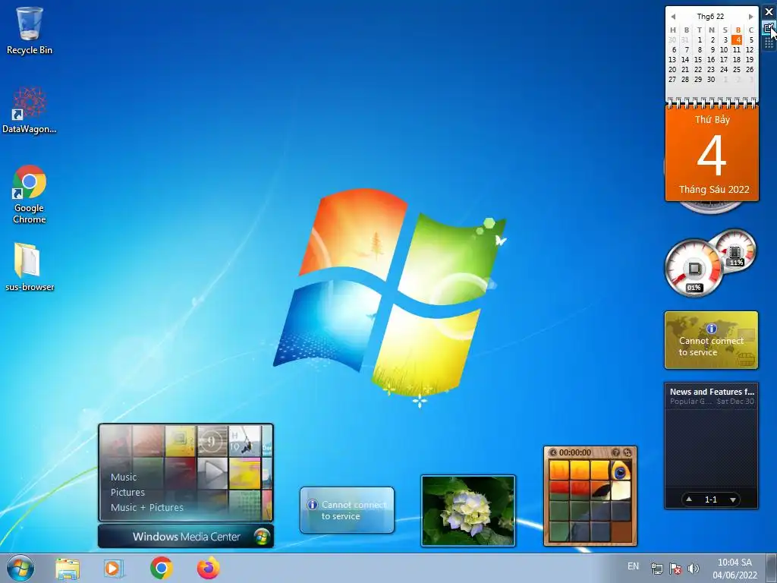Go to the next month in the calendar gadget
777x583 pixels.
(x=750, y=17)
